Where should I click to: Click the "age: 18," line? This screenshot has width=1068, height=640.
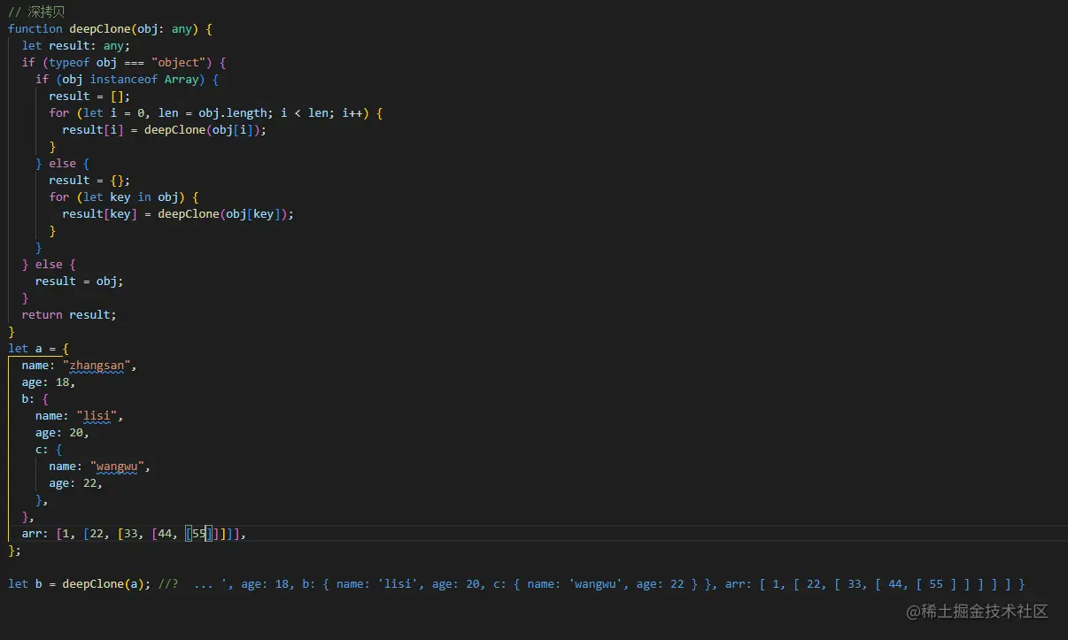pos(49,382)
